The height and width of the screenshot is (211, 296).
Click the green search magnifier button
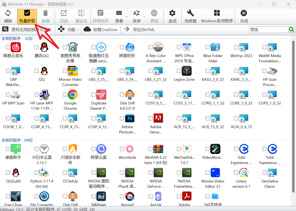[291, 29]
